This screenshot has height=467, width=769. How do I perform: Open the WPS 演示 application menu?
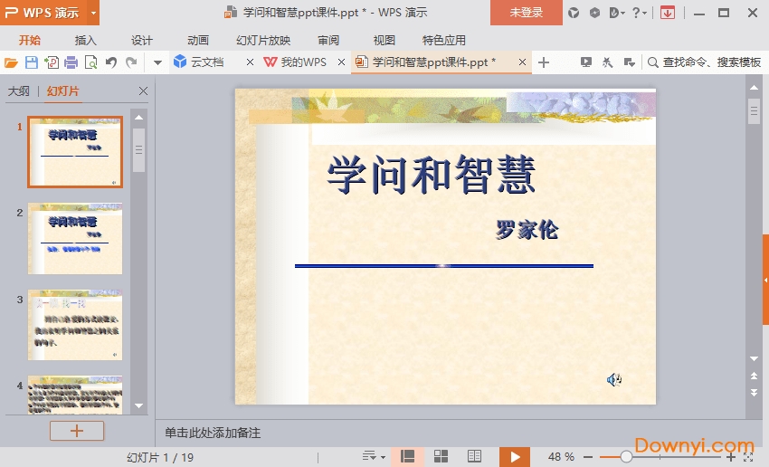pyautogui.click(x=43, y=13)
